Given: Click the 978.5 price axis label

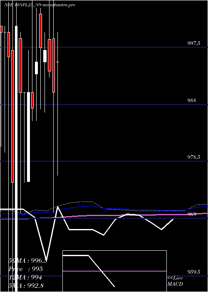Looking at the screenshot, I should [x=194, y=157].
